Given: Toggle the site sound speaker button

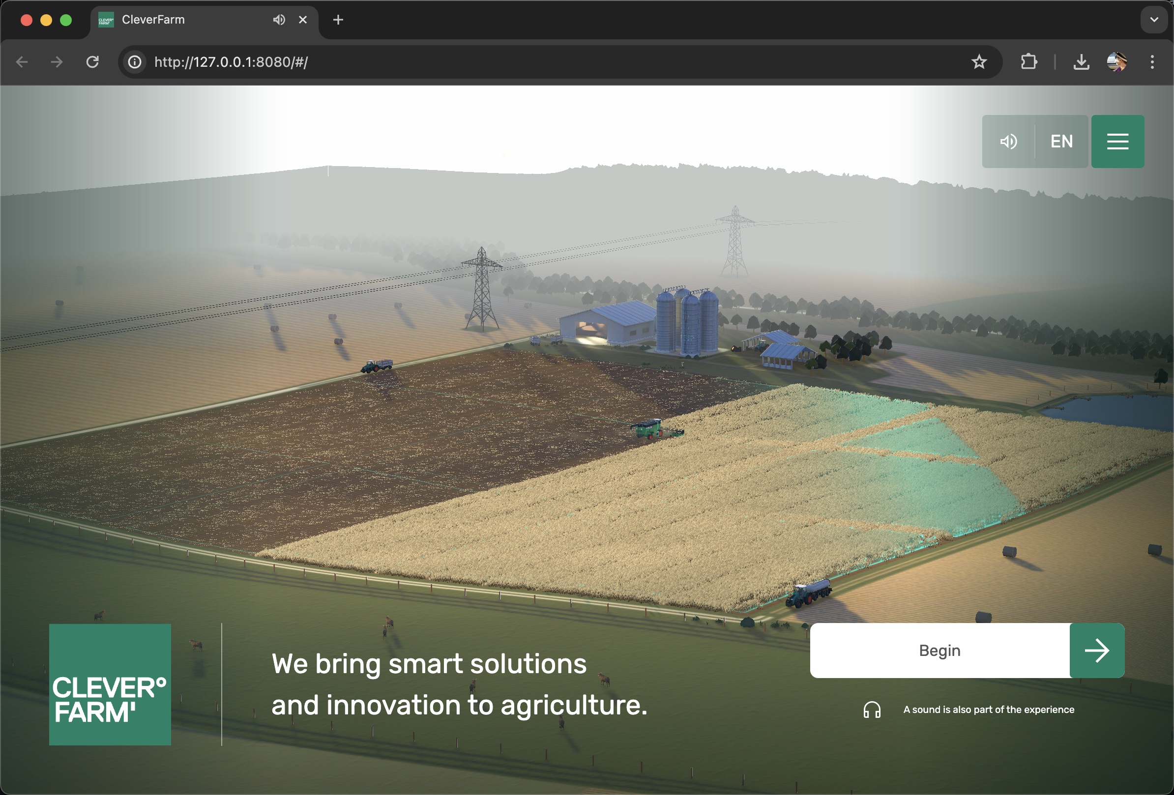Looking at the screenshot, I should click(1008, 142).
